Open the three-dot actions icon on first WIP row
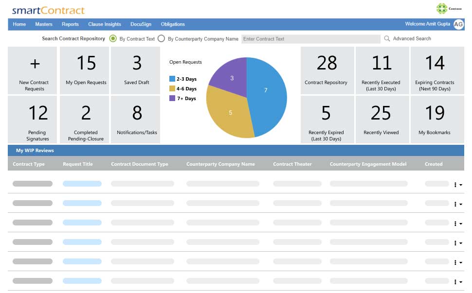The height and width of the screenshot is (293, 472). 455,184
